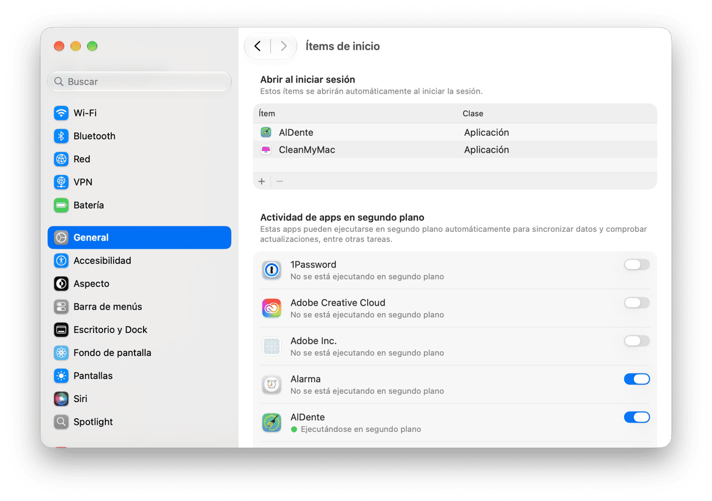Remove login item with minus button
Screen dimensions: 712x501
(x=280, y=181)
